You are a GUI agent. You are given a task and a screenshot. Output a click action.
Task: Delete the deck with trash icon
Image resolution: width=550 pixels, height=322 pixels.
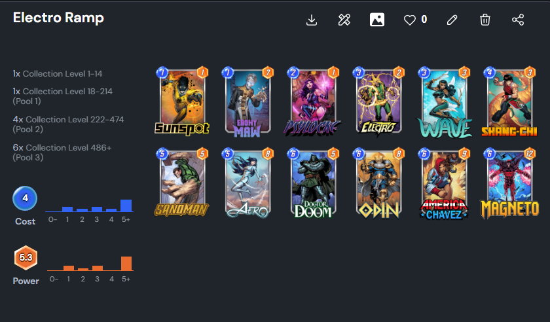(x=485, y=20)
